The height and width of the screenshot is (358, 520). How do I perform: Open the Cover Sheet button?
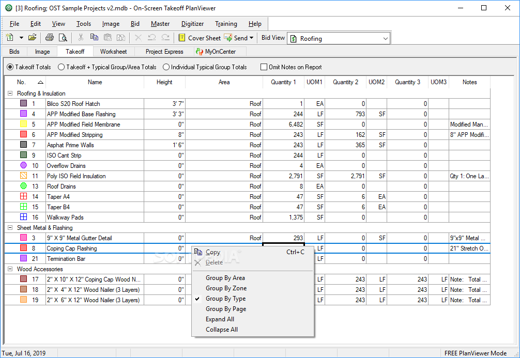[x=200, y=38]
